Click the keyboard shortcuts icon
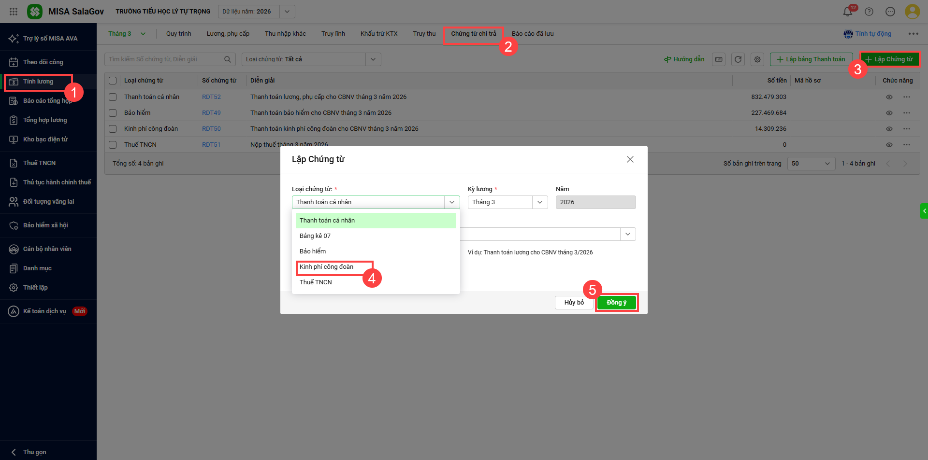This screenshot has width=928, height=460. 719,59
